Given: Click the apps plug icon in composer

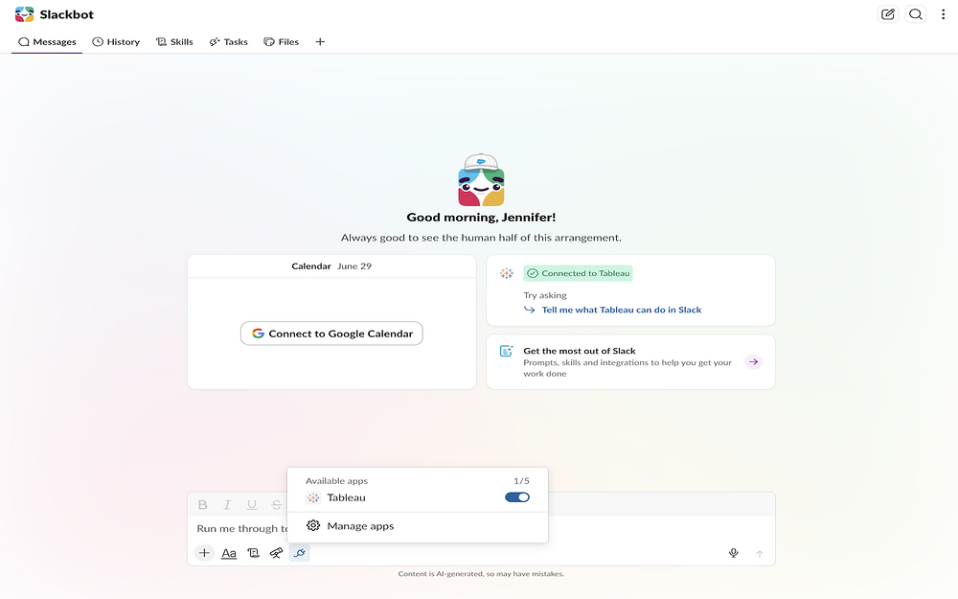Looking at the screenshot, I should coord(299,553).
